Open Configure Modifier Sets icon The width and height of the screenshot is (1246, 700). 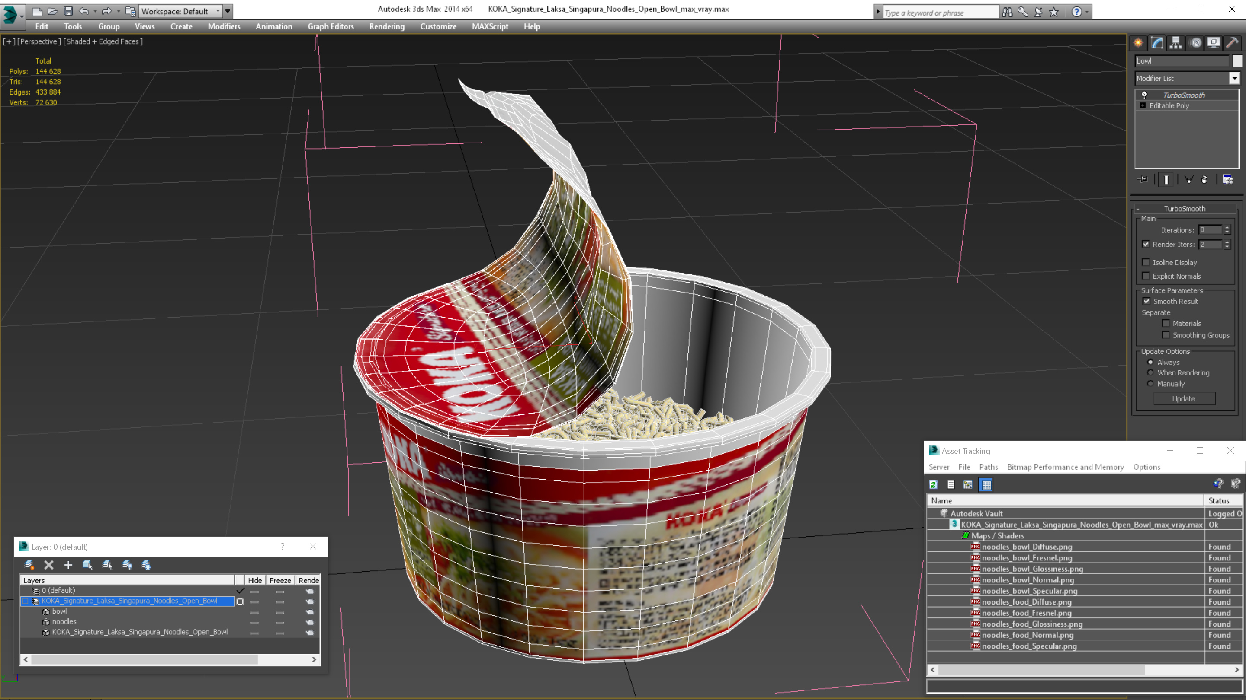pyautogui.click(x=1228, y=180)
